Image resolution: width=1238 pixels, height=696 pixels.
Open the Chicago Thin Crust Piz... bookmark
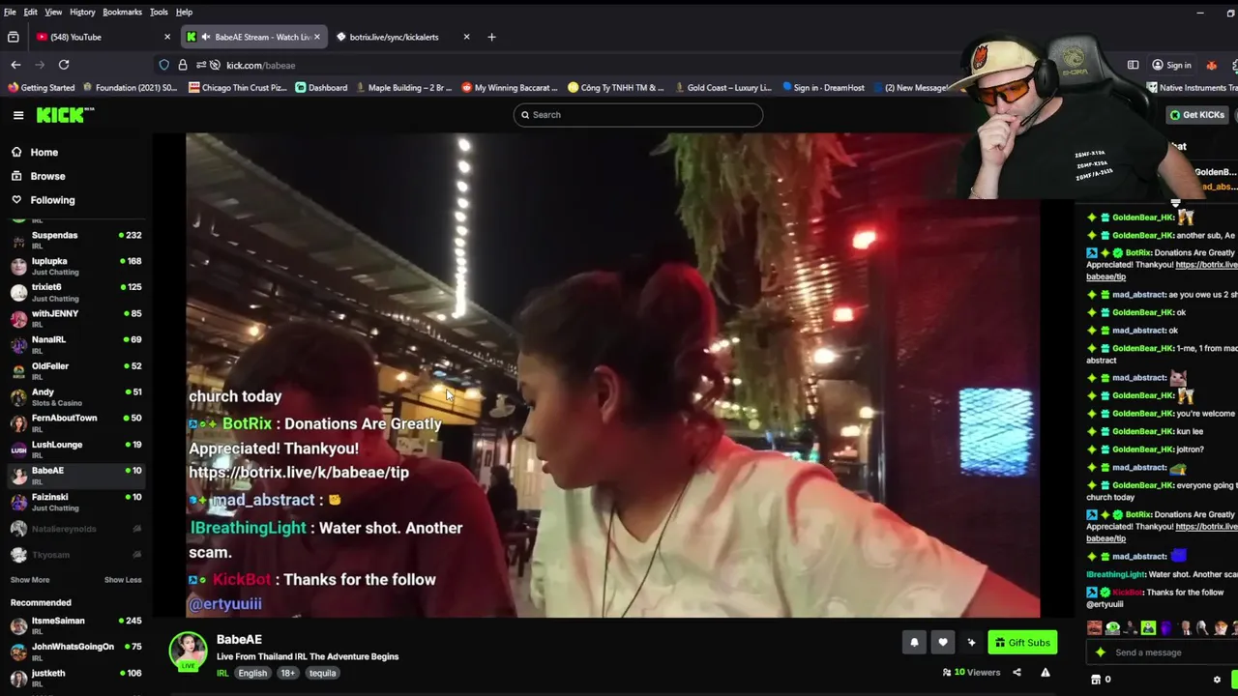coord(238,88)
